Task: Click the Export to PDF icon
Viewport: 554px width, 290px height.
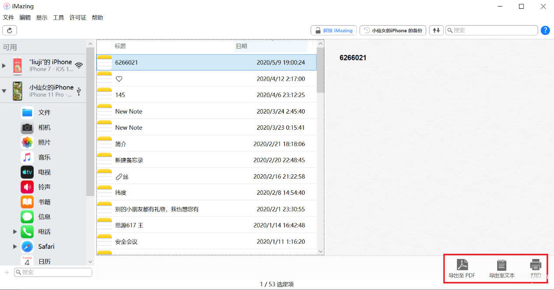Action: coord(462,265)
